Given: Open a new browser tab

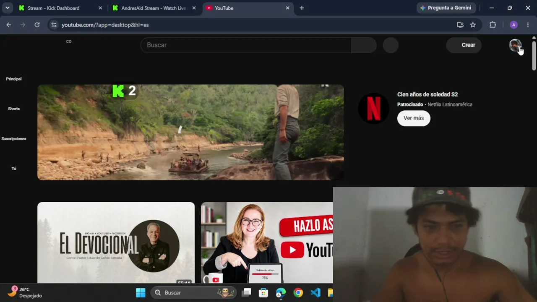Looking at the screenshot, I should pos(302,8).
